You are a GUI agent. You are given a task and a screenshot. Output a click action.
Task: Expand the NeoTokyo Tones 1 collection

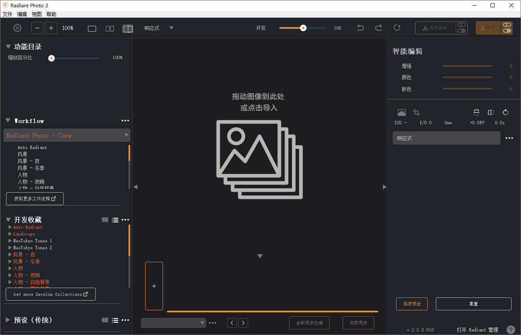pyautogui.click(x=10, y=241)
